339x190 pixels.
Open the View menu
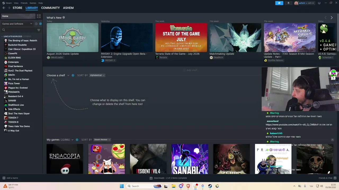(16, 3)
